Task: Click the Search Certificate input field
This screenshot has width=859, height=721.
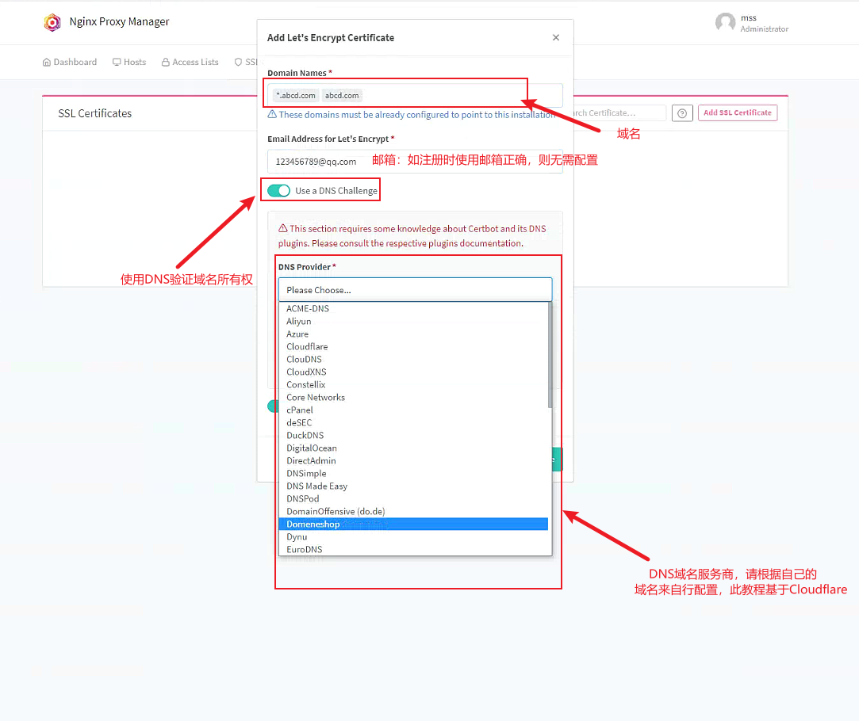Action: coord(619,113)
